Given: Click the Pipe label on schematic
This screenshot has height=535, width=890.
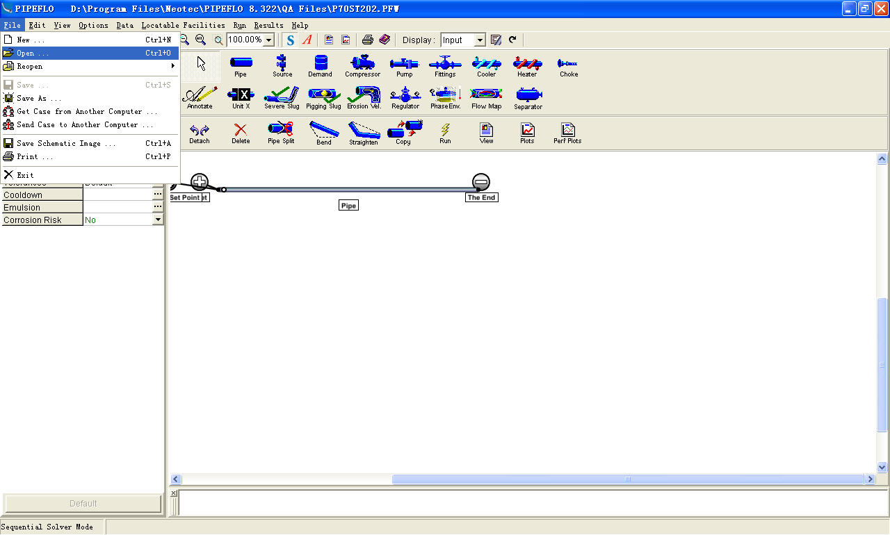Looking at the screenshot, I should click(348, 206).
